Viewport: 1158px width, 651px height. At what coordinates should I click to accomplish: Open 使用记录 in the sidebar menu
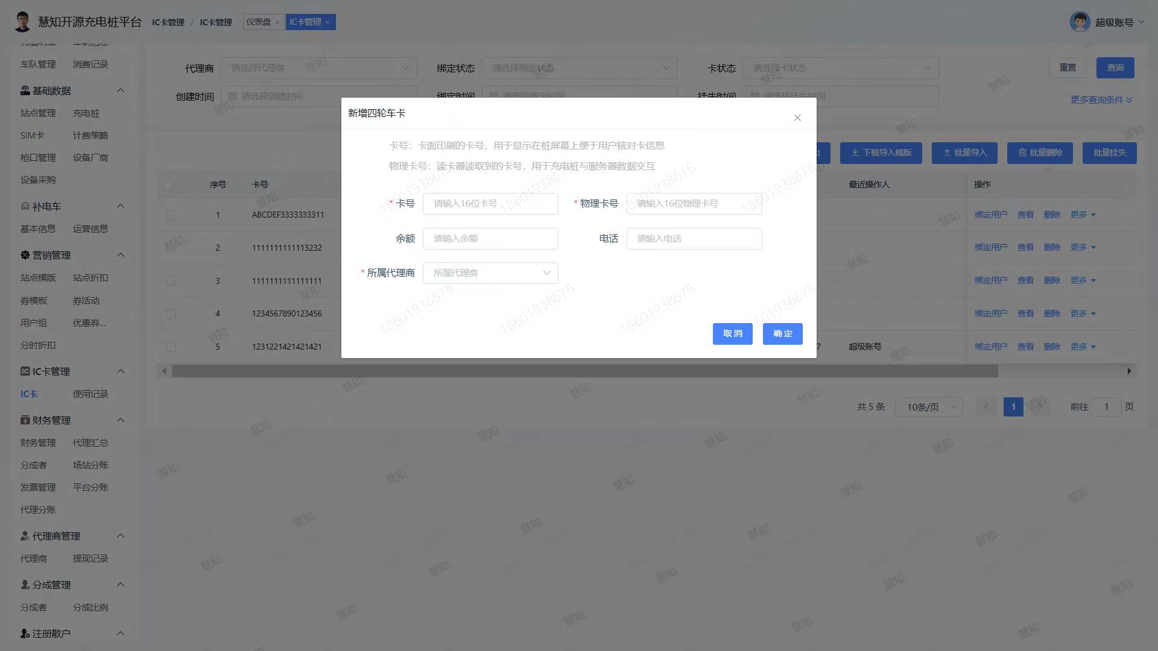coord(90,394)
